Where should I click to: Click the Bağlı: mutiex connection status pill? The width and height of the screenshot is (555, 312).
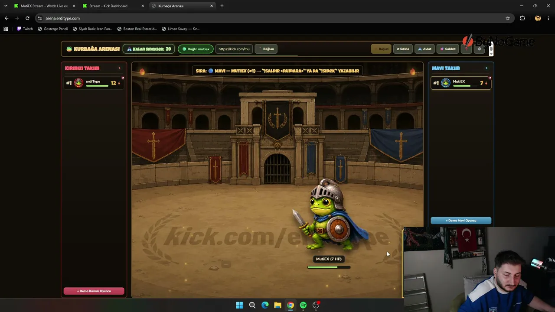click(x=196, y=49)
